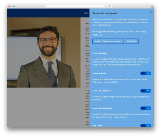Click the 'Cookie Necessari' heading
The image size is (161, 137).
[100, 53]
